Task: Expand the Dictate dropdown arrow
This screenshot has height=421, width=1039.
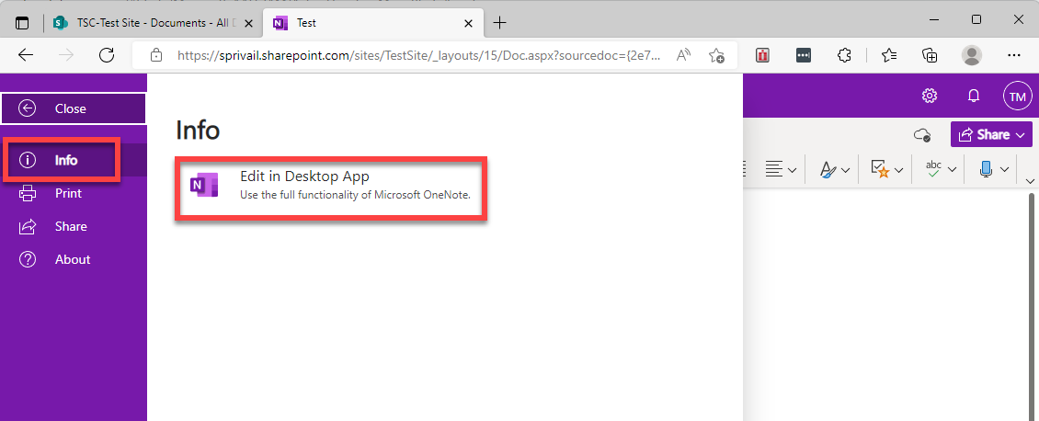Action: [x=1005, y=170]
